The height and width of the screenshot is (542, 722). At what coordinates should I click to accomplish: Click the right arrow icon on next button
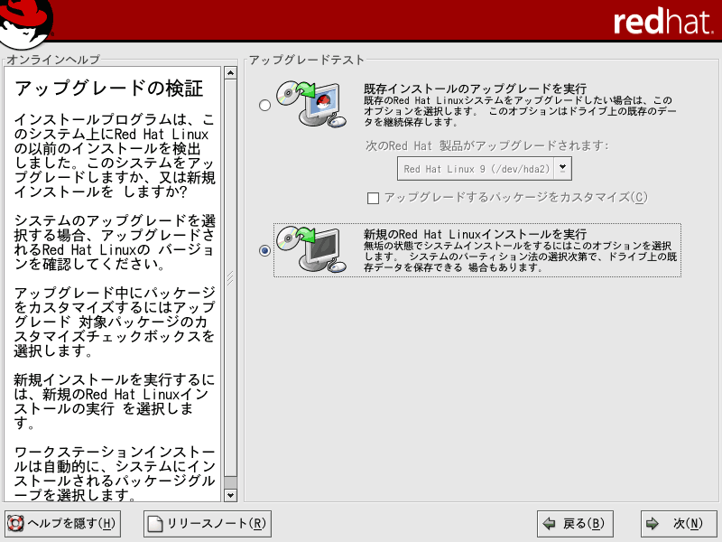[x=652, y=523]
